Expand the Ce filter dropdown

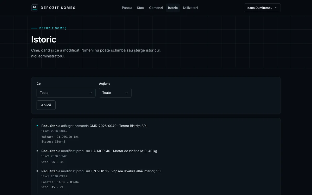tap(66, 93)
